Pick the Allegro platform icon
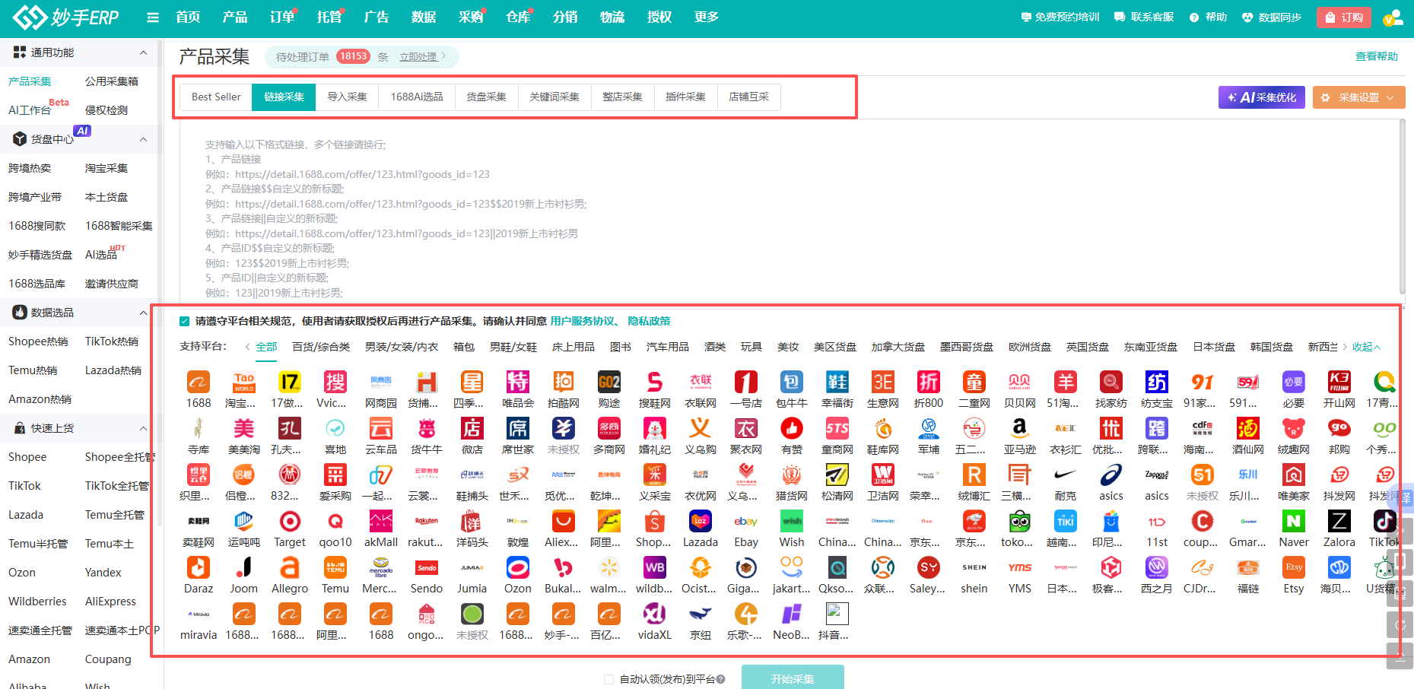 [x=290, y=567]
